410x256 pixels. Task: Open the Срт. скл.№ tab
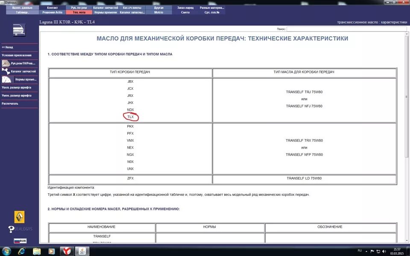pos(212,12)
